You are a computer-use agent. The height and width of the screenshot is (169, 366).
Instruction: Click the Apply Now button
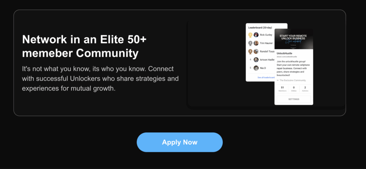179,142
